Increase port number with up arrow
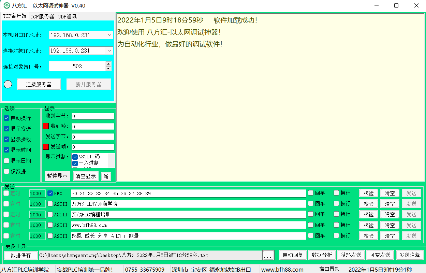 (x=108, y=64)
